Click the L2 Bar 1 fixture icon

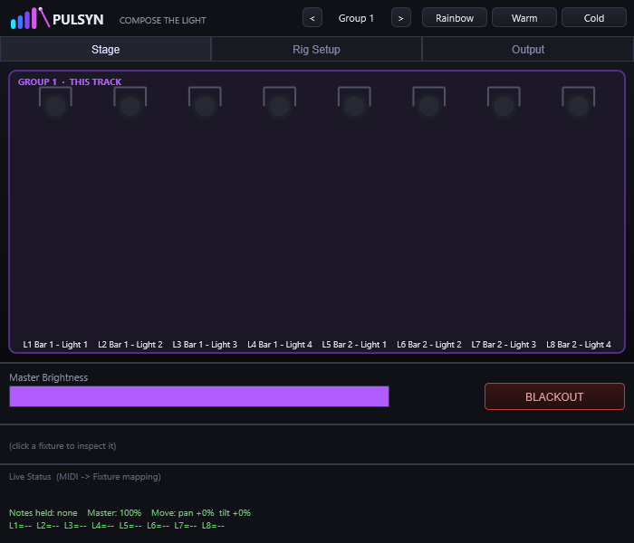[x=130, y=102]
